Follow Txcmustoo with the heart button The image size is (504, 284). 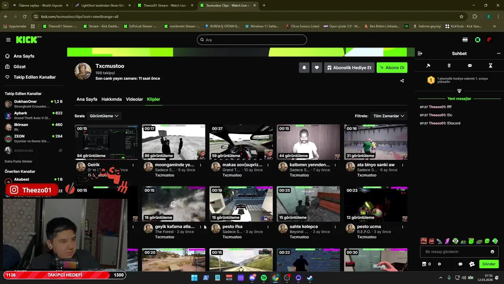pos(317,67)
